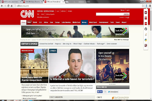Open the Java shortcut in the extension popup

[146, 34]
